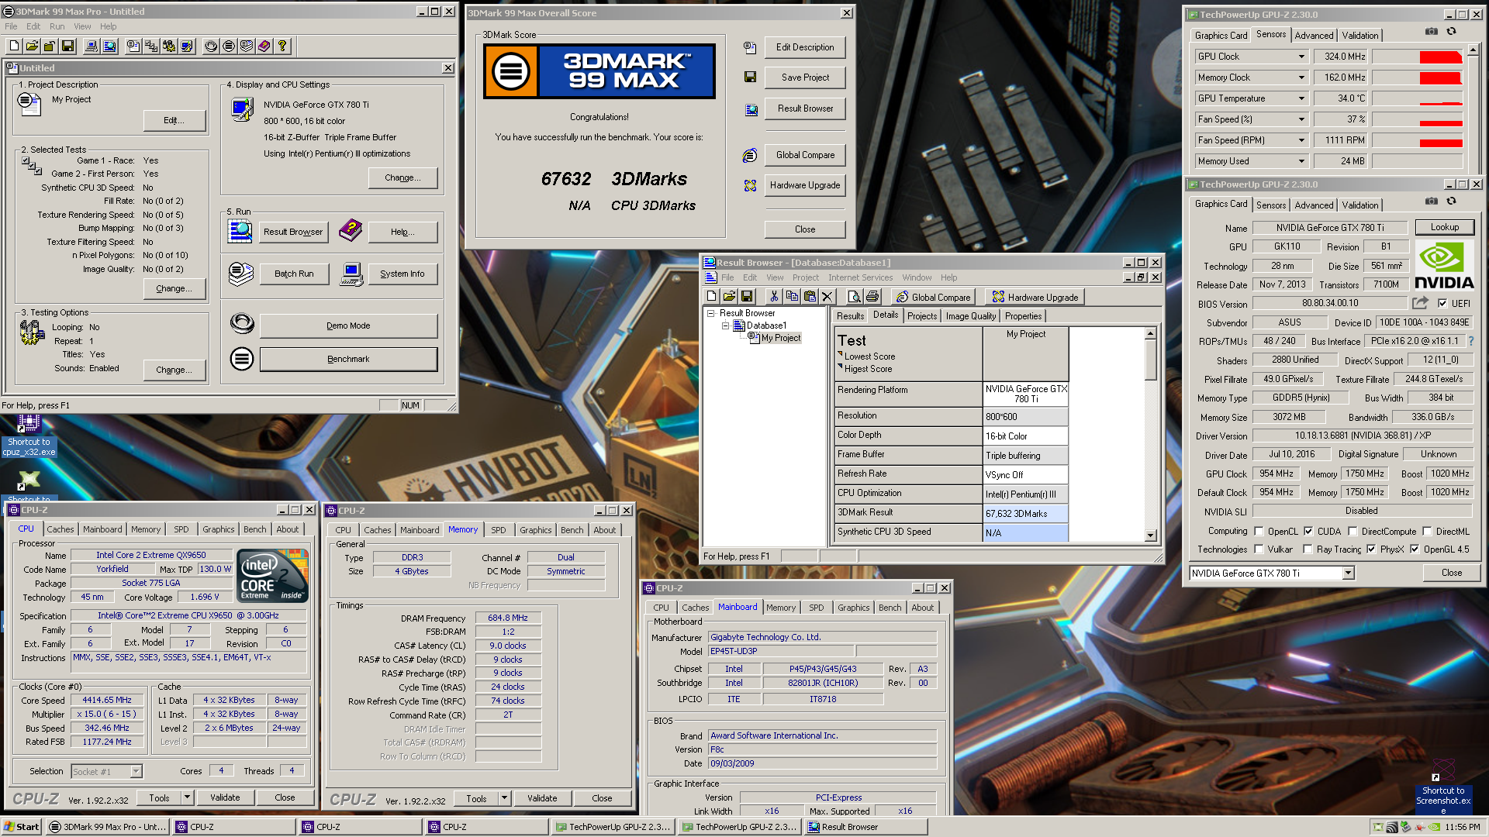Toggle the DirectCompute checkbox in GPU-Z
Viewport: 1489px width, 837px height.
pyautogui.click(x=1353, y=532)
